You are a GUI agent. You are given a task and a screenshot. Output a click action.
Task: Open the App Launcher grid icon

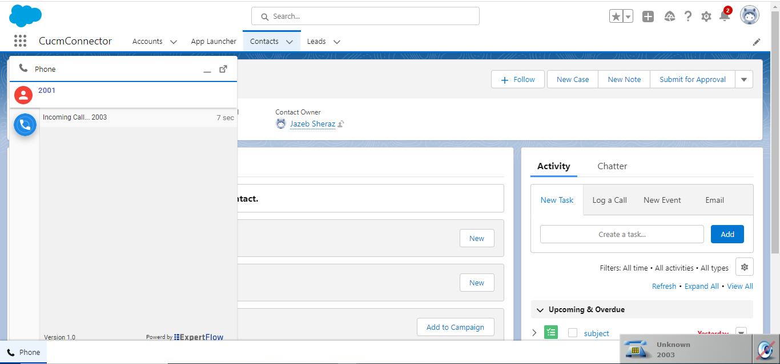click(x=21, y=41)
